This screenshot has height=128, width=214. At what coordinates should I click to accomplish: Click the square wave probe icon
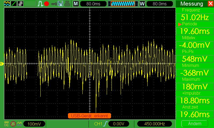click(x=19, y=123)
